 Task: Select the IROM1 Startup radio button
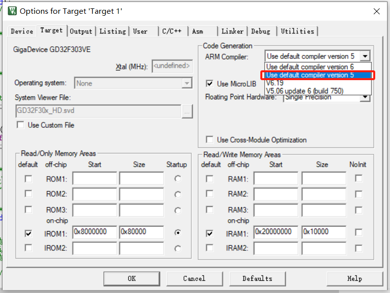(x=177, y=233)
